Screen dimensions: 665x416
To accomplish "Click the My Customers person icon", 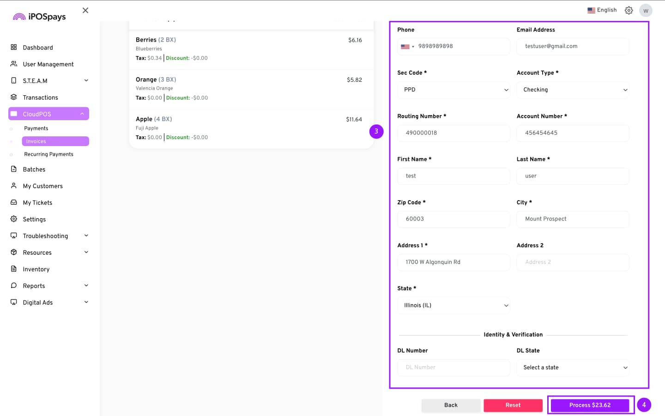I will [x=14, y=186].
